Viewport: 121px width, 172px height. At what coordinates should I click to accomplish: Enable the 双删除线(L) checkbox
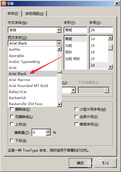pyautogui.click(x=12, y=117)
